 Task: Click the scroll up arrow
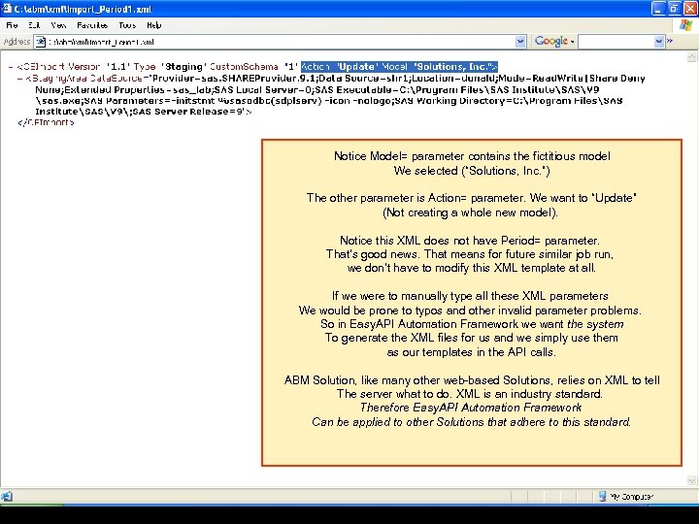tap(691, 56)
